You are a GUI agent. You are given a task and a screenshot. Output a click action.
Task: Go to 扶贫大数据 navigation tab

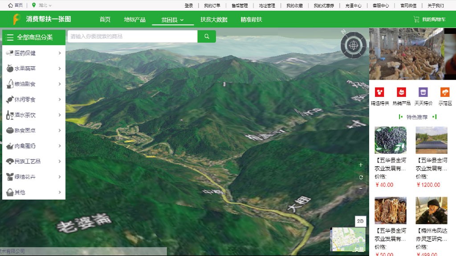[214, 20]
